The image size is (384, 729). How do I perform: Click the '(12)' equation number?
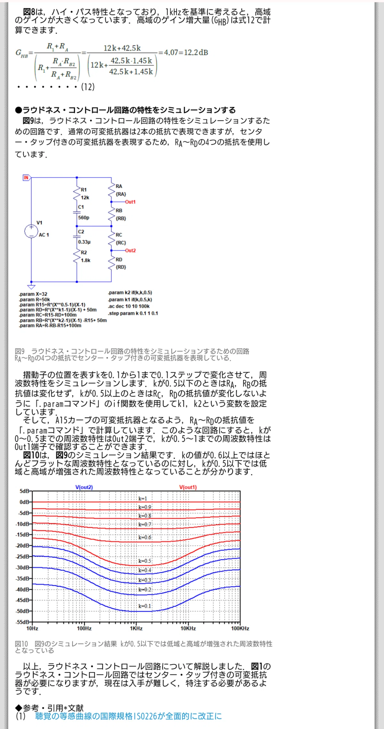click(88, 87)
